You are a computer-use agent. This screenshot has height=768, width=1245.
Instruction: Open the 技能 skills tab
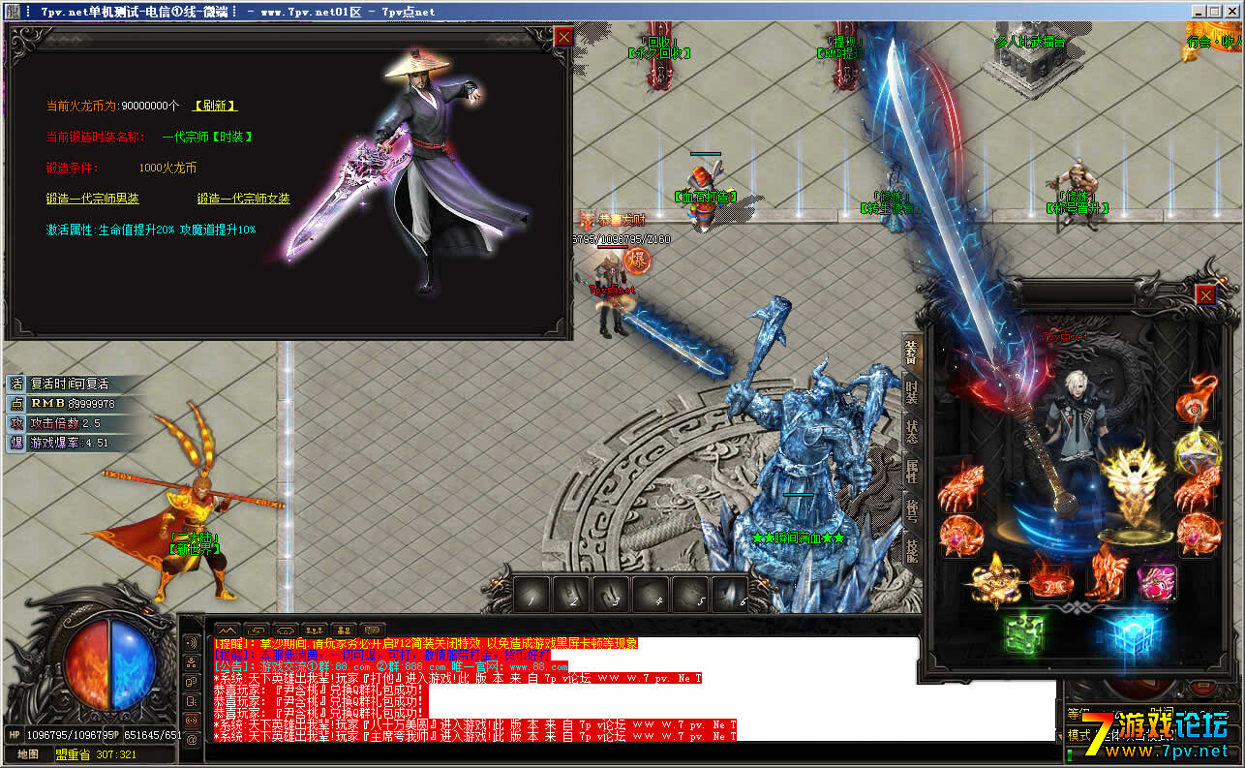click(911, 553)
